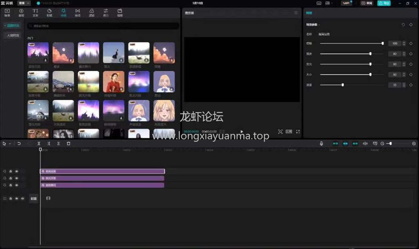Collapse the 特效参数 section
419x249 pixels.
pos(319,25)
